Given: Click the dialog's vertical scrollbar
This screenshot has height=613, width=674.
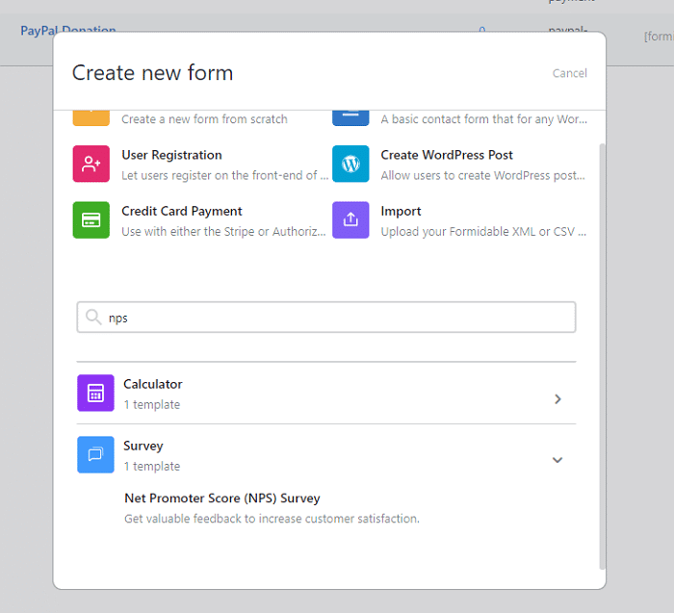Looking at the screenshot, I should 603,356.
